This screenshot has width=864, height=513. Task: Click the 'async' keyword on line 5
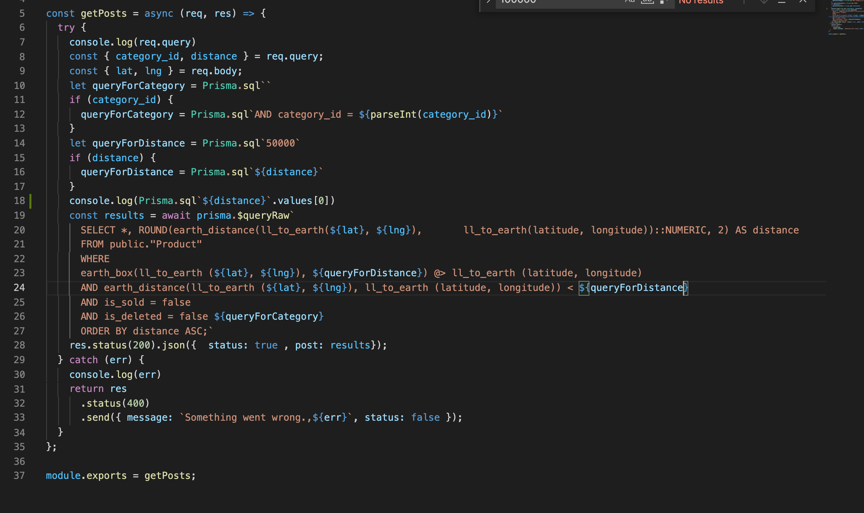tap(159, 13)
